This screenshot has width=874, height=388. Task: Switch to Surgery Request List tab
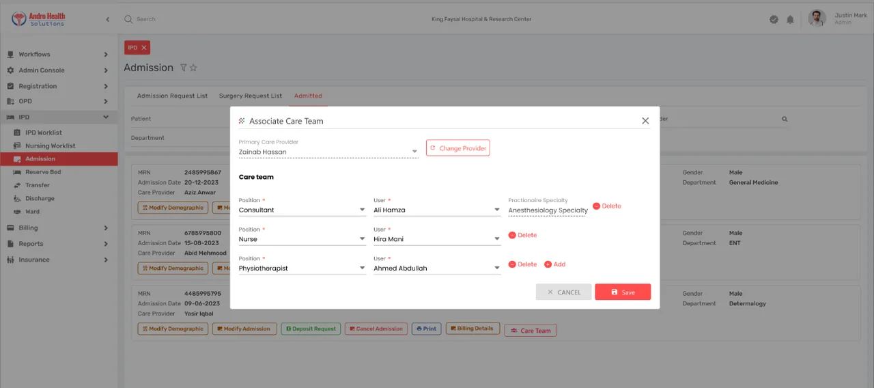coord(250,96)
